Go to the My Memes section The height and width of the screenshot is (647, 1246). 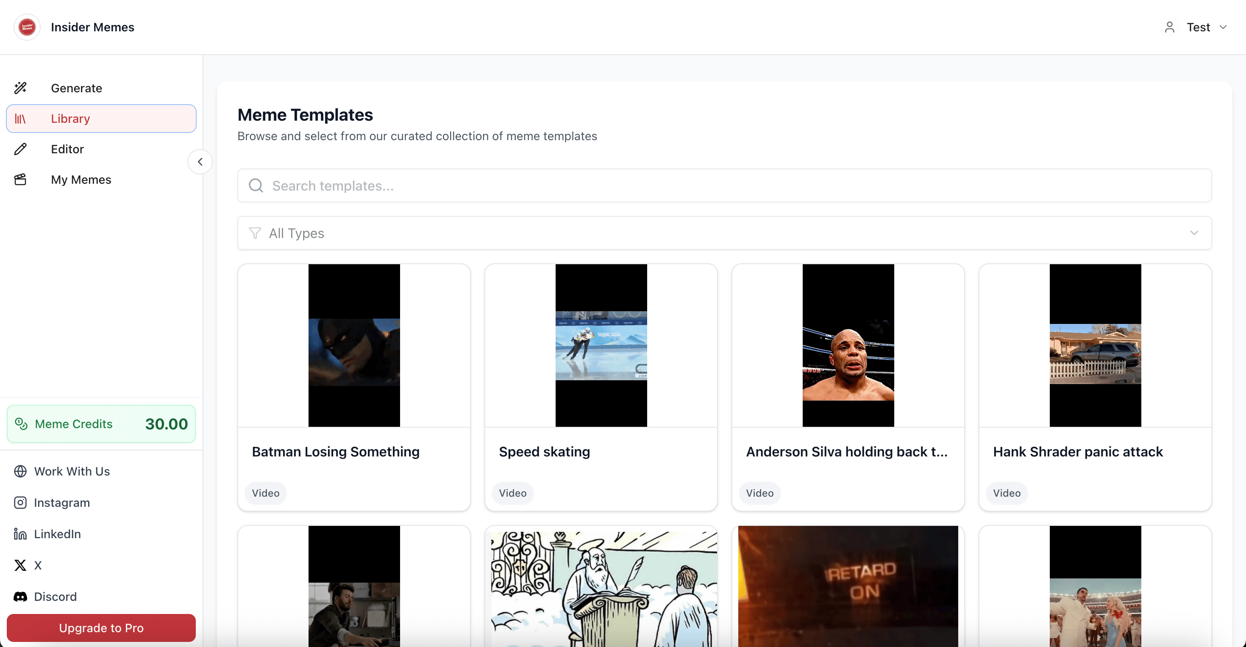[x=81, y=180]
